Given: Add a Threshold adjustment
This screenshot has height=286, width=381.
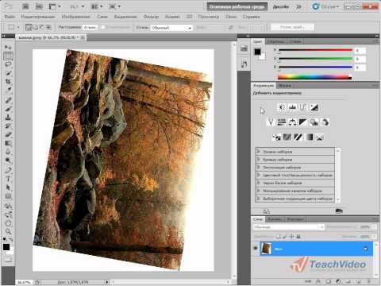Looking at the screenshot, I should point(298,137).
